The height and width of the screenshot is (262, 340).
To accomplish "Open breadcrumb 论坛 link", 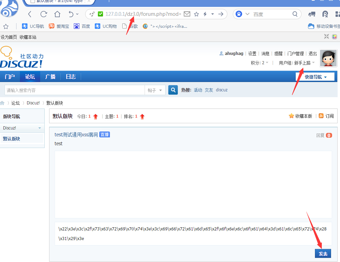I will 15,103.
